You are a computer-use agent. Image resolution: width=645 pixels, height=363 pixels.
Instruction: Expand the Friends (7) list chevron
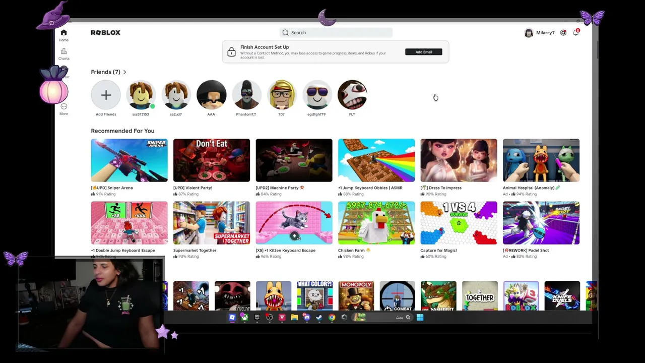click(x=124, y=72)
